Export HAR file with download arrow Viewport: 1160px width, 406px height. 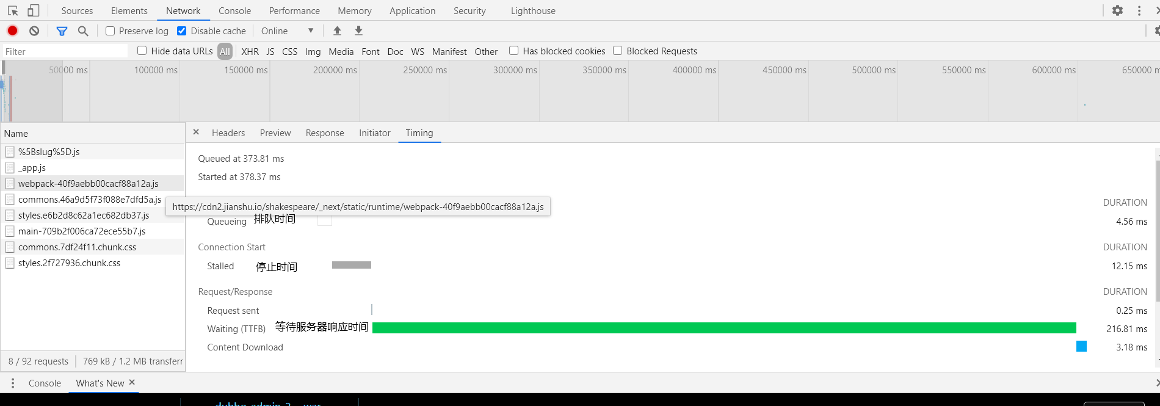(x=359, y=31)
